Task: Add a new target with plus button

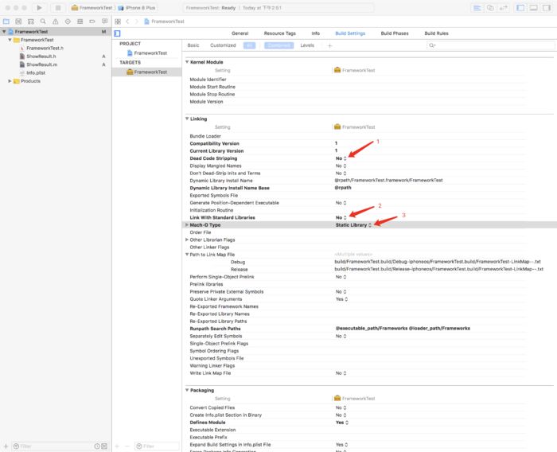Action: [x=117, y=446]
